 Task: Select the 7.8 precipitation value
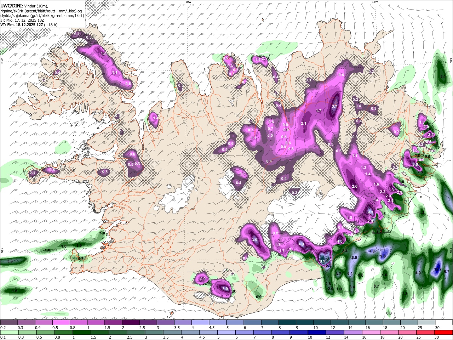372,251
